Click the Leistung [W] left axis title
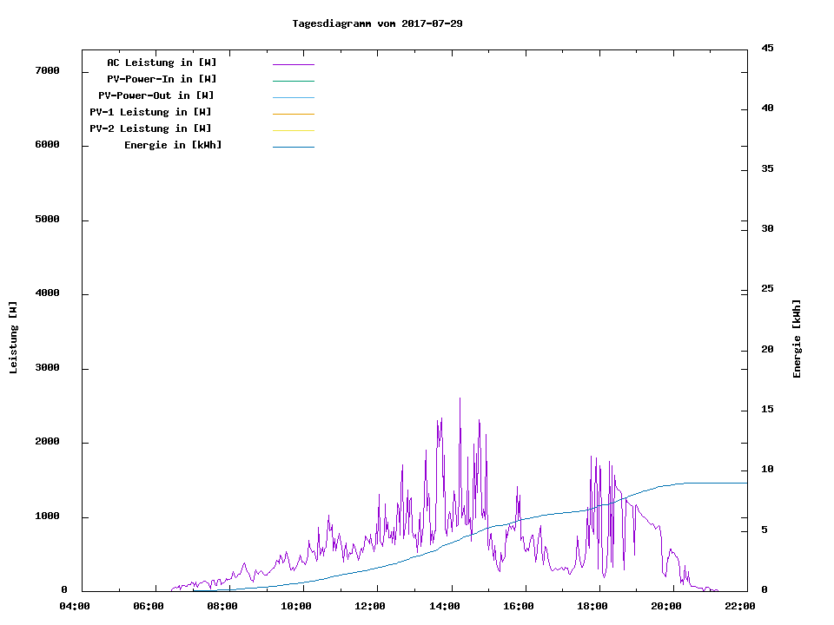This screenshot has width=834, height=625. point(13,338)
